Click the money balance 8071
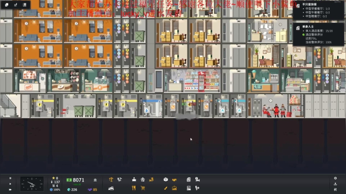This screenshot has height=194, width=346. tap(75, 180)
